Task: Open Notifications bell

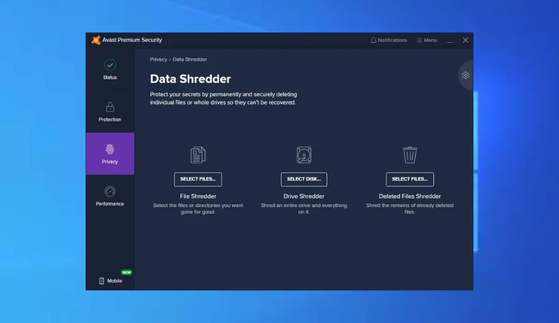Action: point(388,40)
